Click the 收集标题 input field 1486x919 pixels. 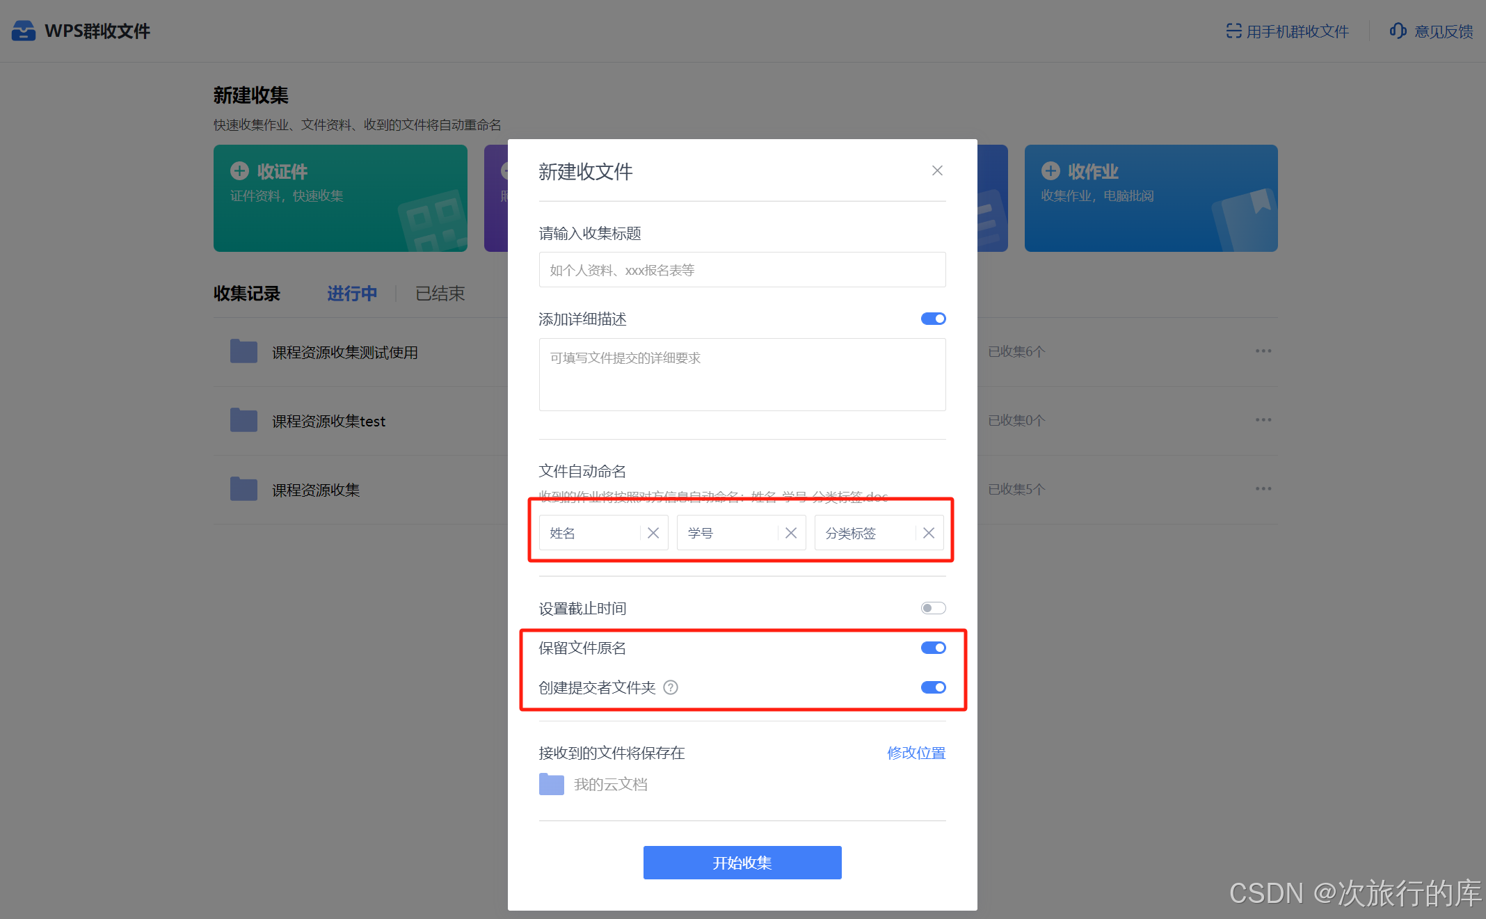tap(742, 270)
